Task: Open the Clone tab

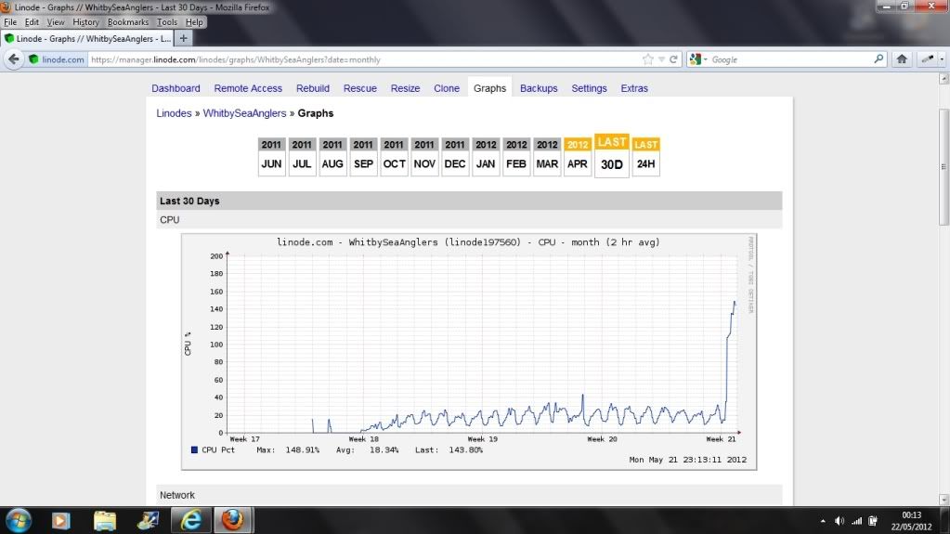Action: coord(447,88)
